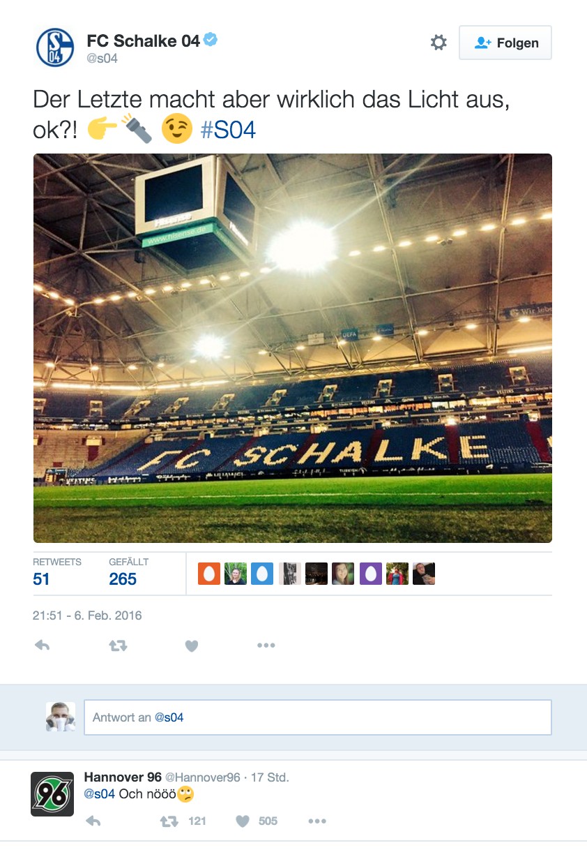
Task: Open more options on Schalke tweet
Action: click(x=266, y=646)
